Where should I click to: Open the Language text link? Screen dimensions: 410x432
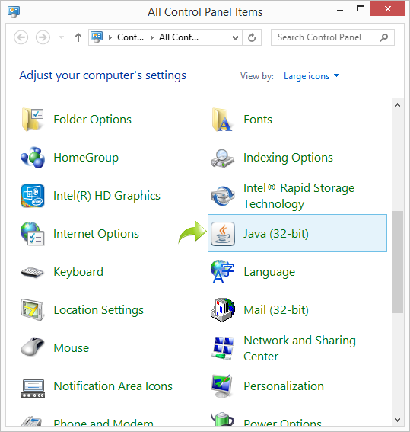[269, 272]
